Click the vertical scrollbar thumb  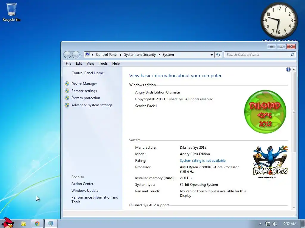[x=294, y=112]
